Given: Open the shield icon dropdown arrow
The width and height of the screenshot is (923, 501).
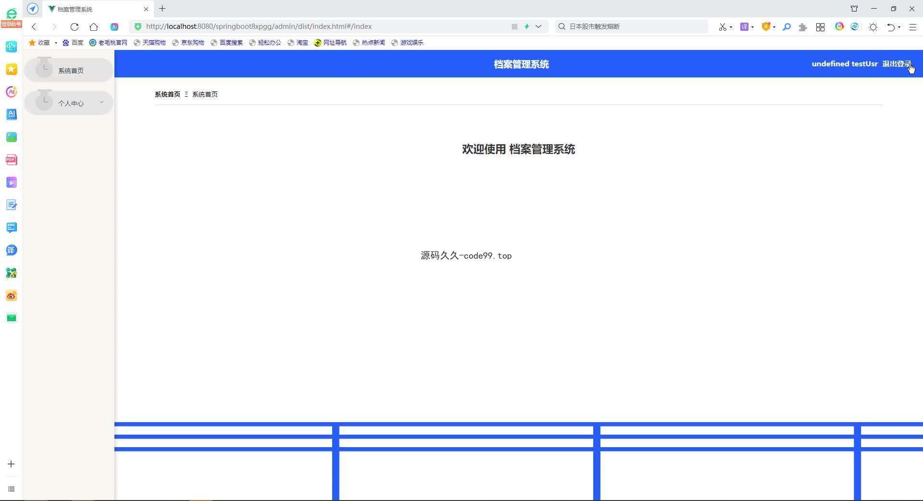Looking at the screenshot, I should coord(774,27).
